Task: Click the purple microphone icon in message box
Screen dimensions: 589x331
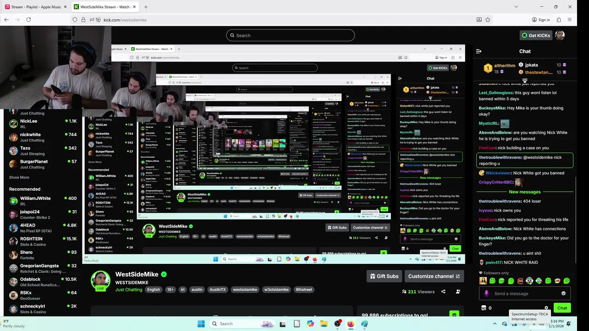Action: [486, 293]
